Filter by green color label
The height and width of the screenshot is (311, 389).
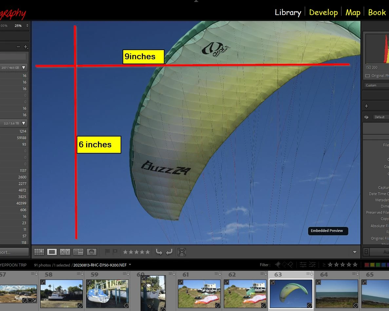pos(378,265)
